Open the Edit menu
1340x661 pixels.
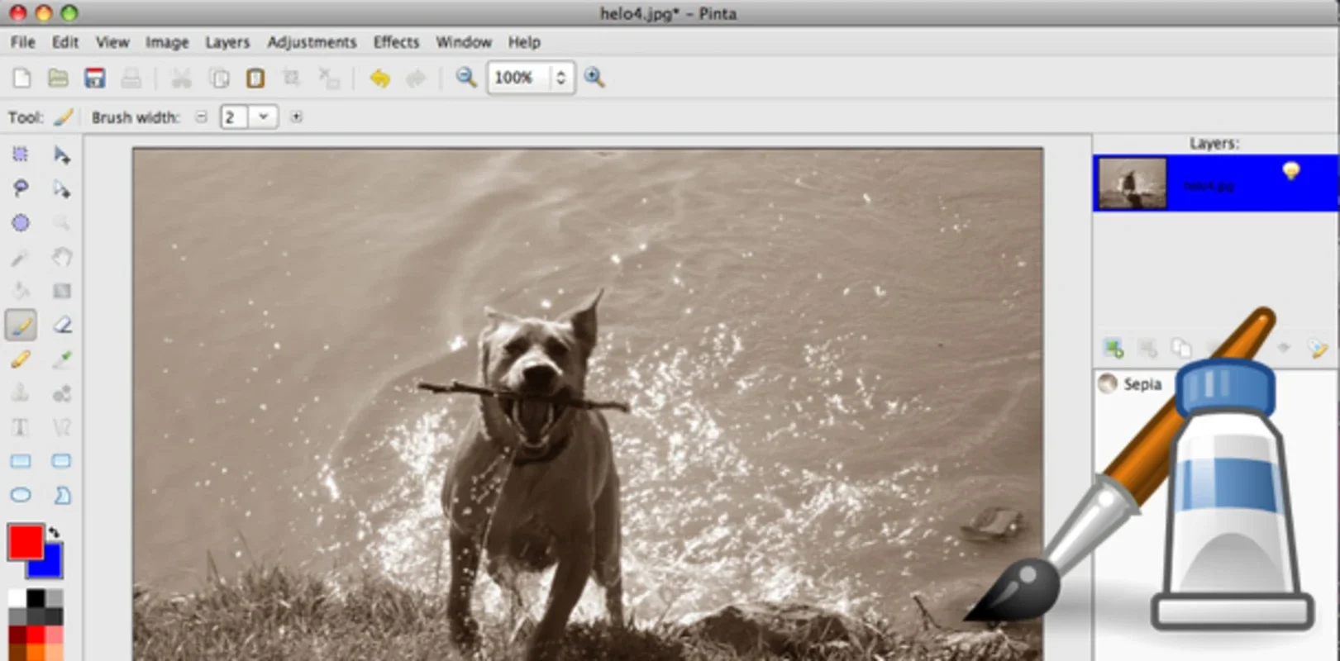(x=65, y=42)
